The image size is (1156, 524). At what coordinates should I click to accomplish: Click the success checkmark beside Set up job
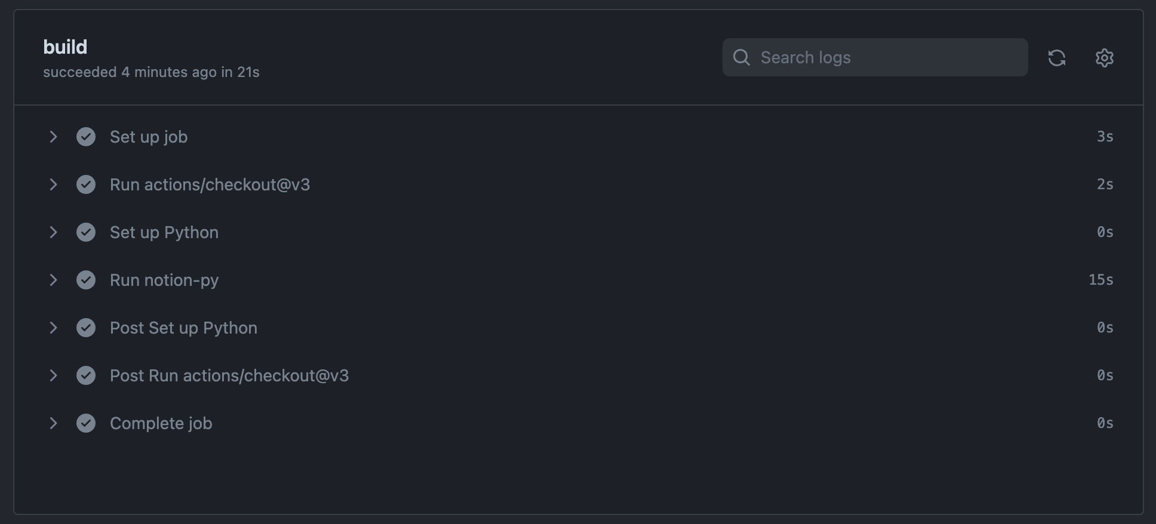tap(86, 137)
